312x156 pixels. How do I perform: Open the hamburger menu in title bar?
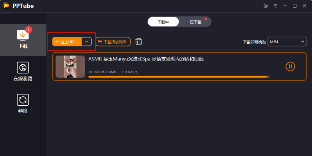(x=275, y=6)
